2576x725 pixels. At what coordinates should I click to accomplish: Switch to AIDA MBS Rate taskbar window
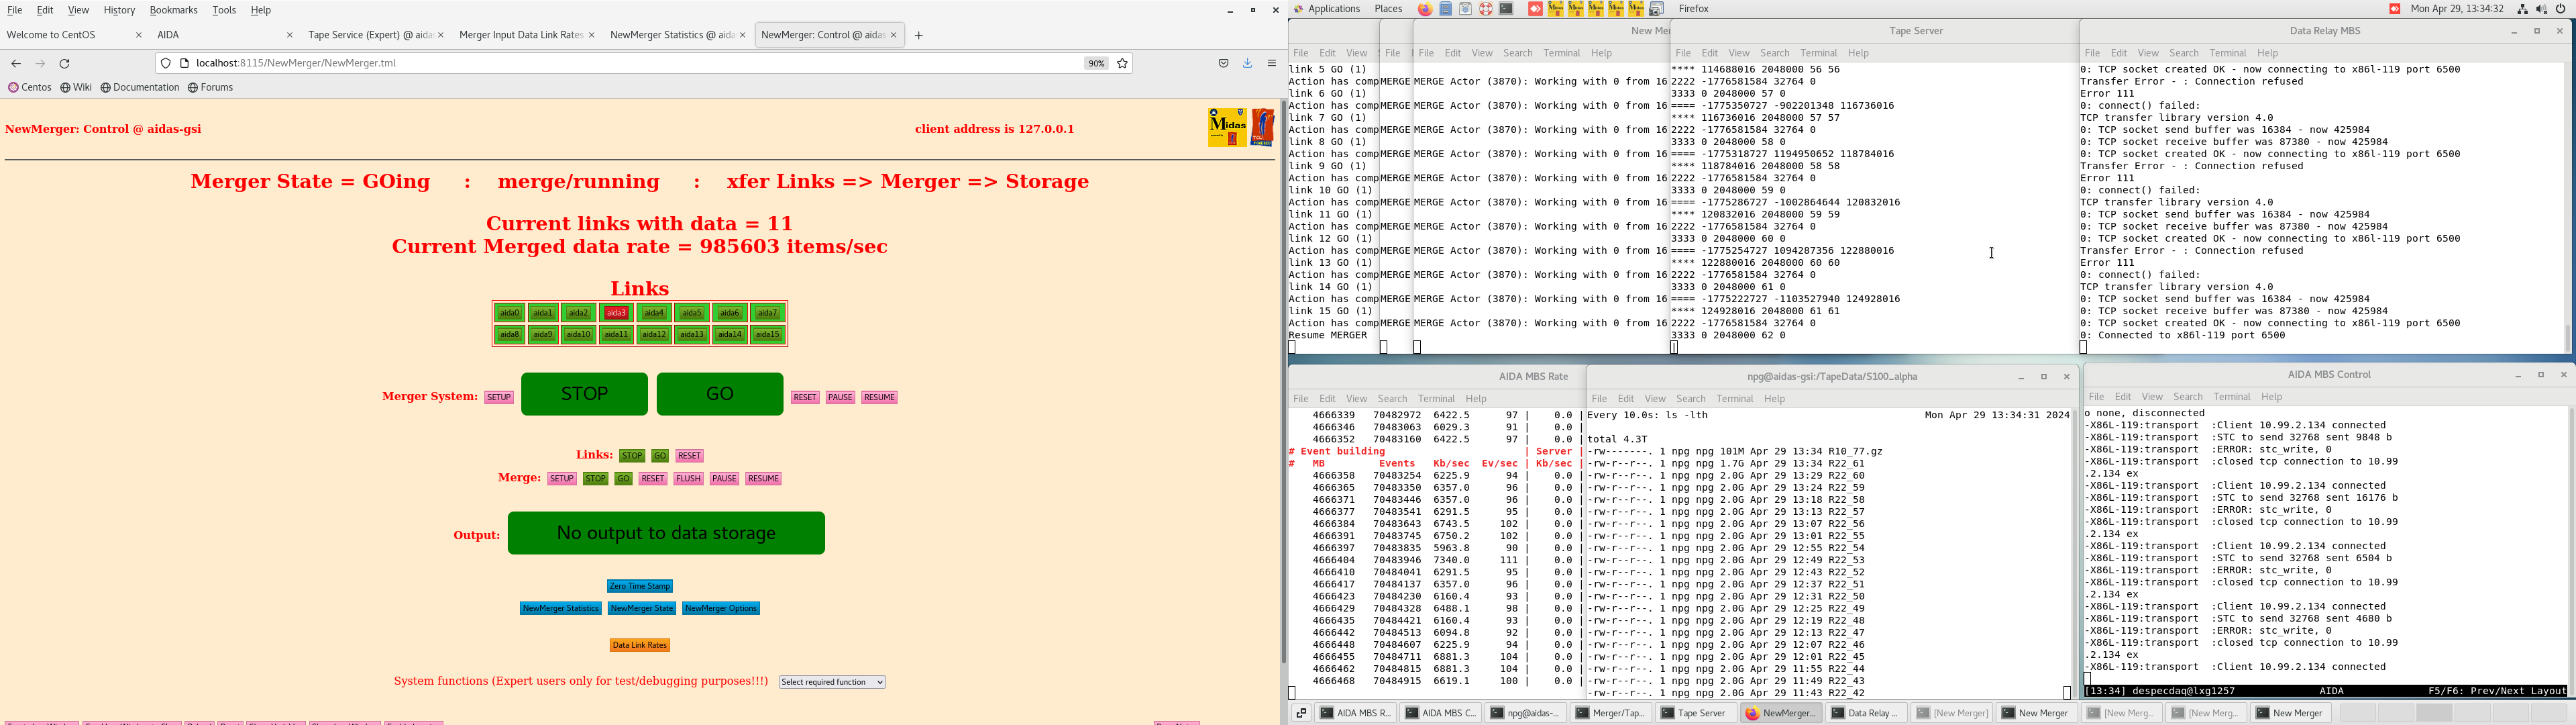(x=1356, y=713)
